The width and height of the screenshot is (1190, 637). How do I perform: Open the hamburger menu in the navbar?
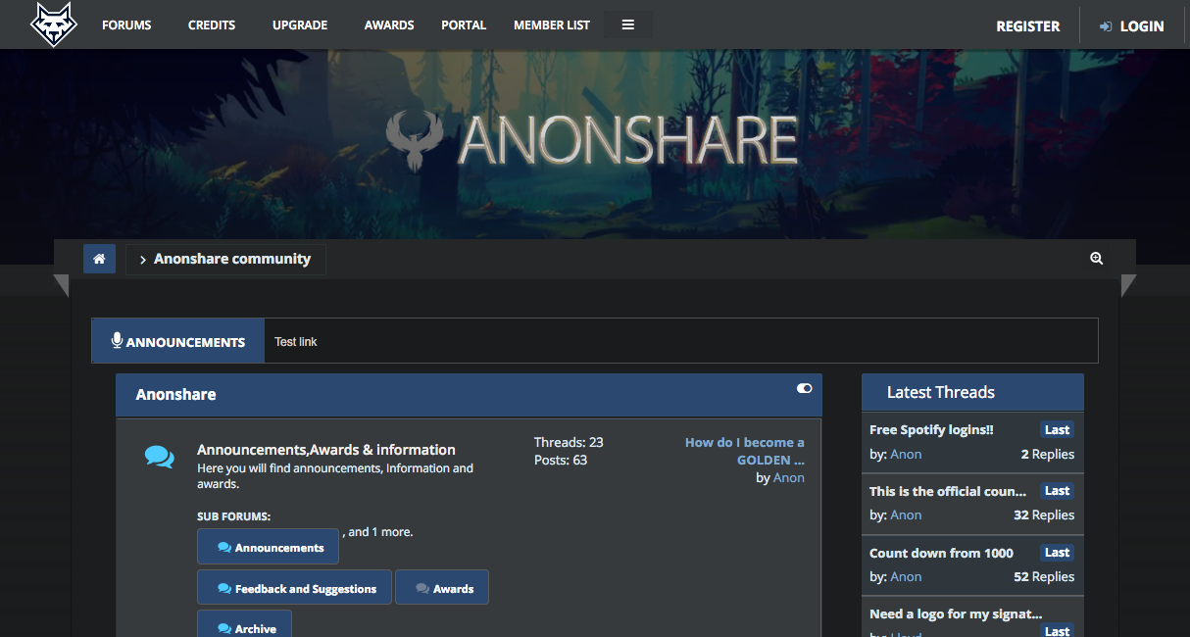628,24
